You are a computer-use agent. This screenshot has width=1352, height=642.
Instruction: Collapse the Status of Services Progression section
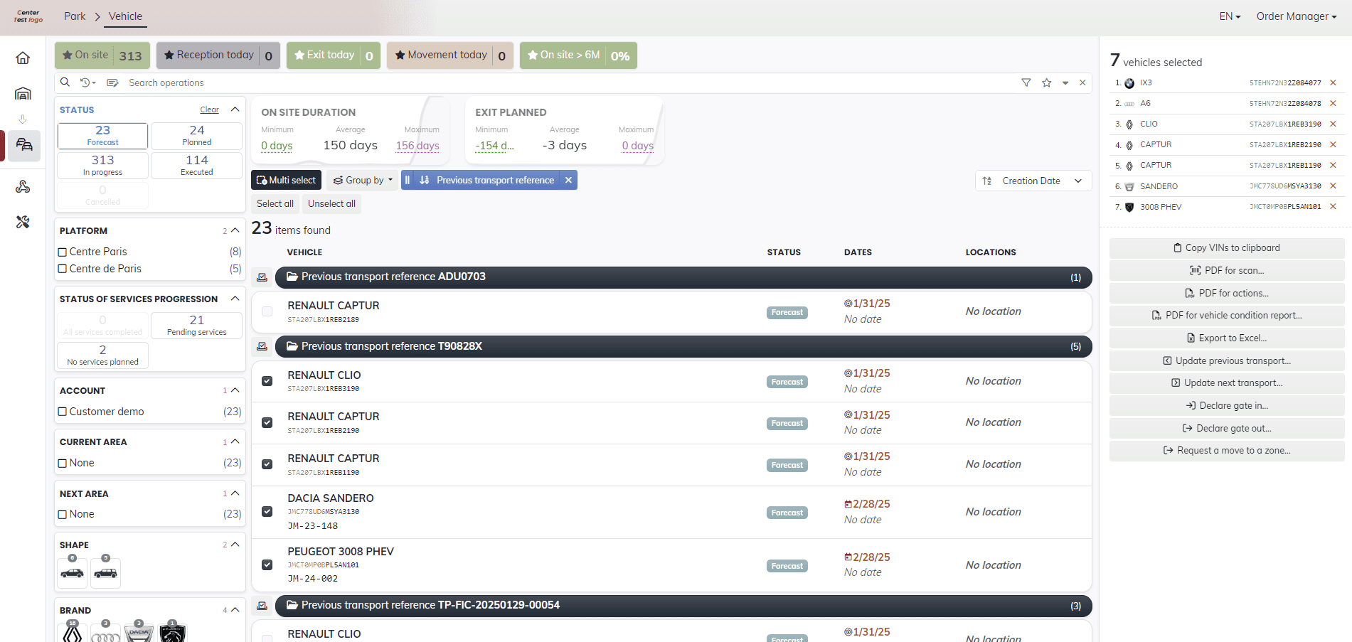pos(235,299)
